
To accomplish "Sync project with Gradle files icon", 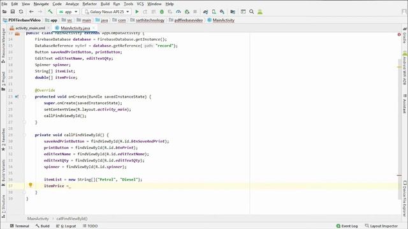I will coord(205,11).
